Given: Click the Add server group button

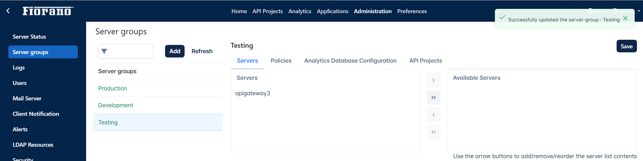Looking at the screenshot, I should point(175,51).
